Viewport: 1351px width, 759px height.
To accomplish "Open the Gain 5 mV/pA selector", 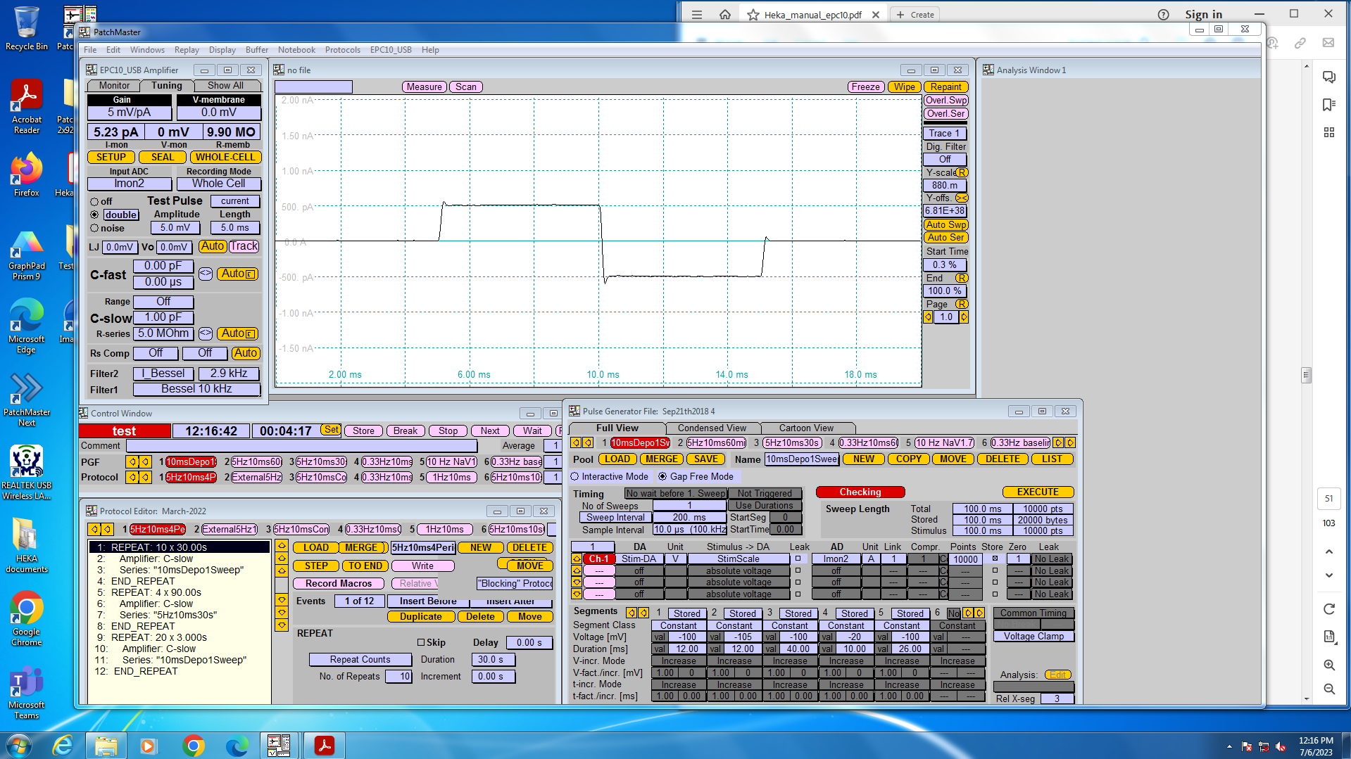I will [129, 113].
